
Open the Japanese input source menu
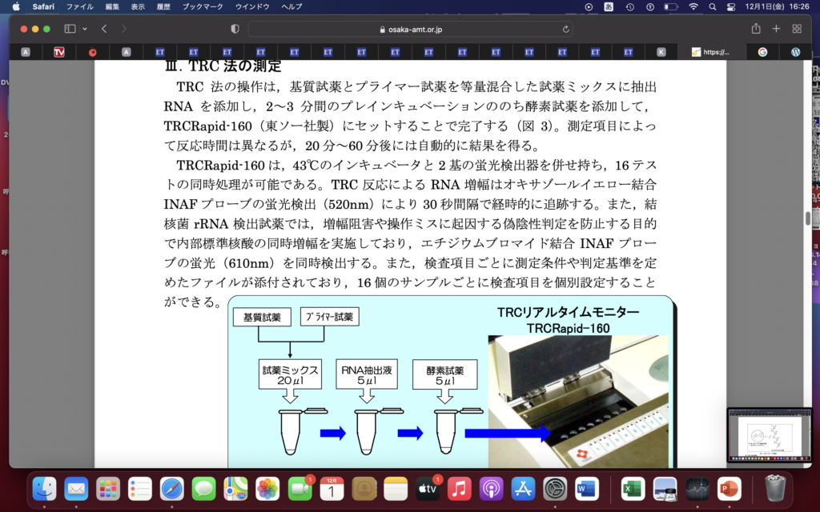click(609, 6)
